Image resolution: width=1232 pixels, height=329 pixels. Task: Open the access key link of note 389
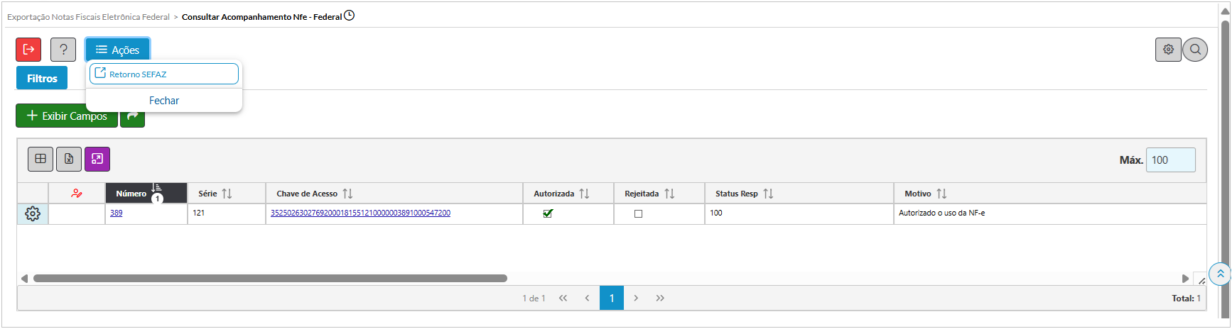pos(360,213)
